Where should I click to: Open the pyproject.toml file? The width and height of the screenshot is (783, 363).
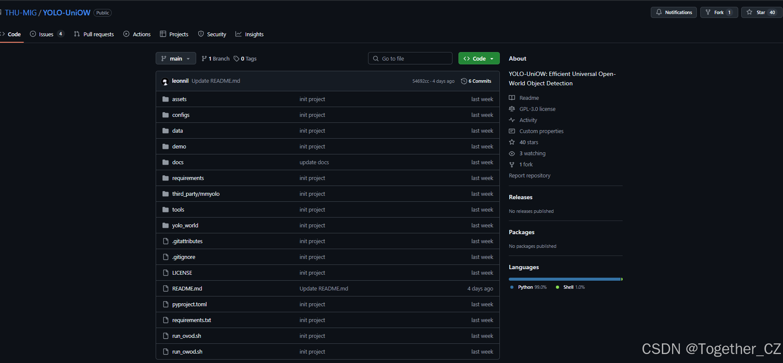pyautogui.click(x=189, y=304)
